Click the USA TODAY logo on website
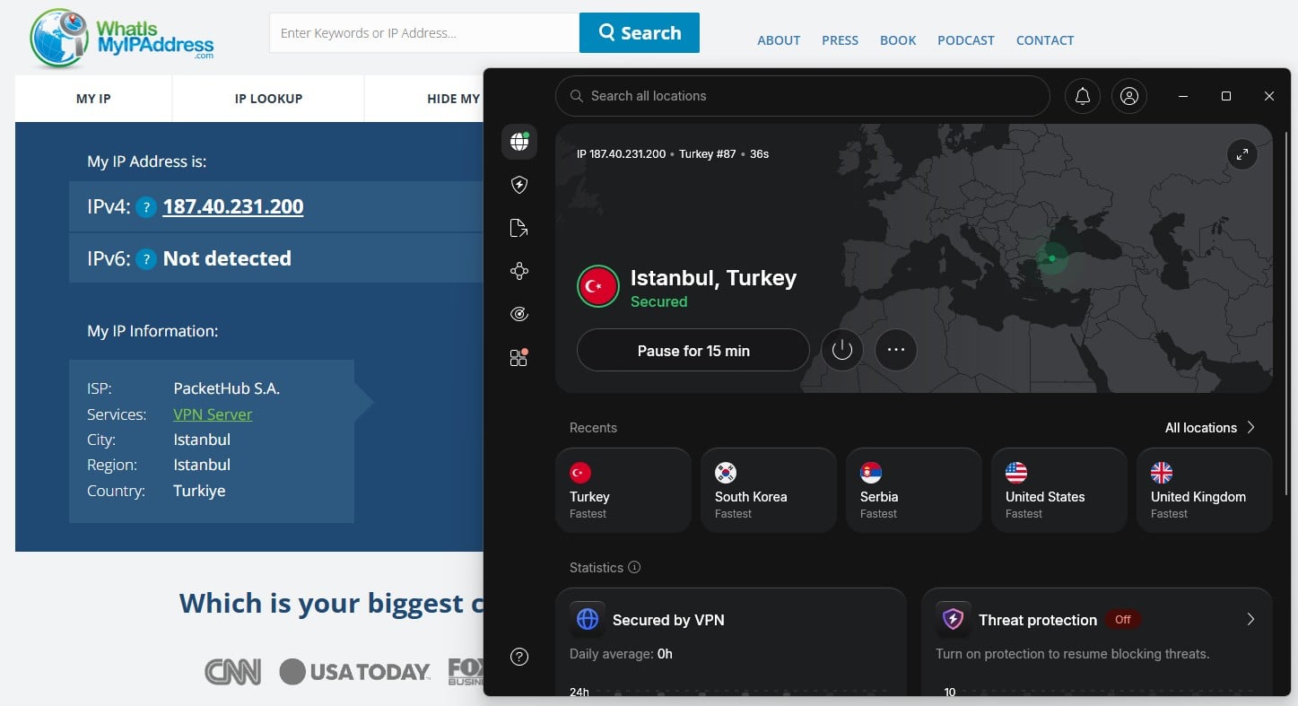Image resolution: width=1298 pixels, height=706 pixels. click(x=355, y=671)
